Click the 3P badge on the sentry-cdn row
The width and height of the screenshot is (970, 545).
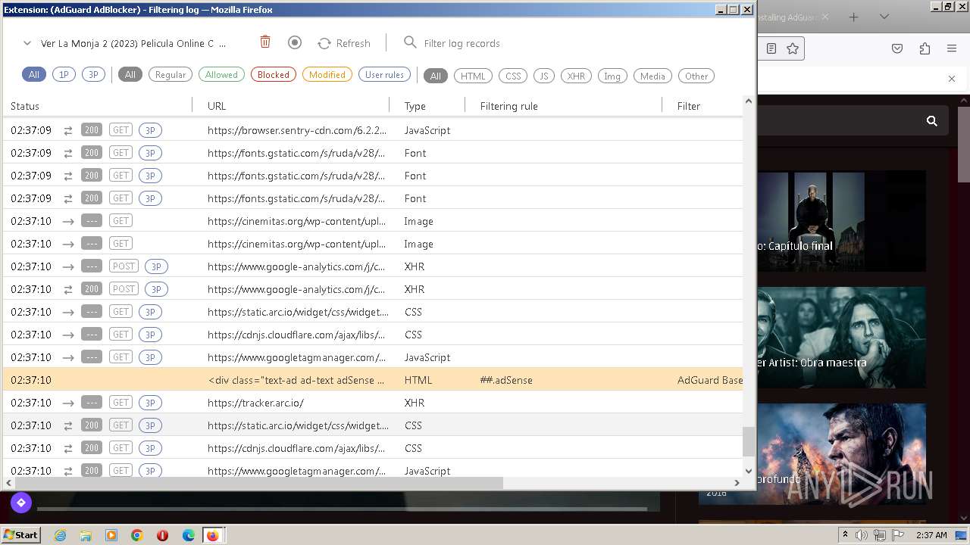click(150, 130)
